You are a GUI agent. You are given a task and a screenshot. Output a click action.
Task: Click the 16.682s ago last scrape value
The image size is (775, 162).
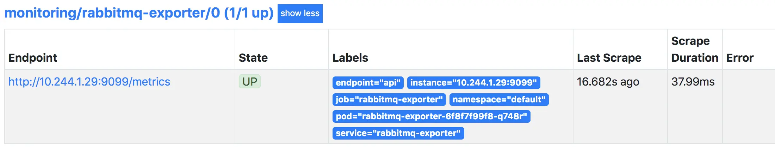pos(608,82)
